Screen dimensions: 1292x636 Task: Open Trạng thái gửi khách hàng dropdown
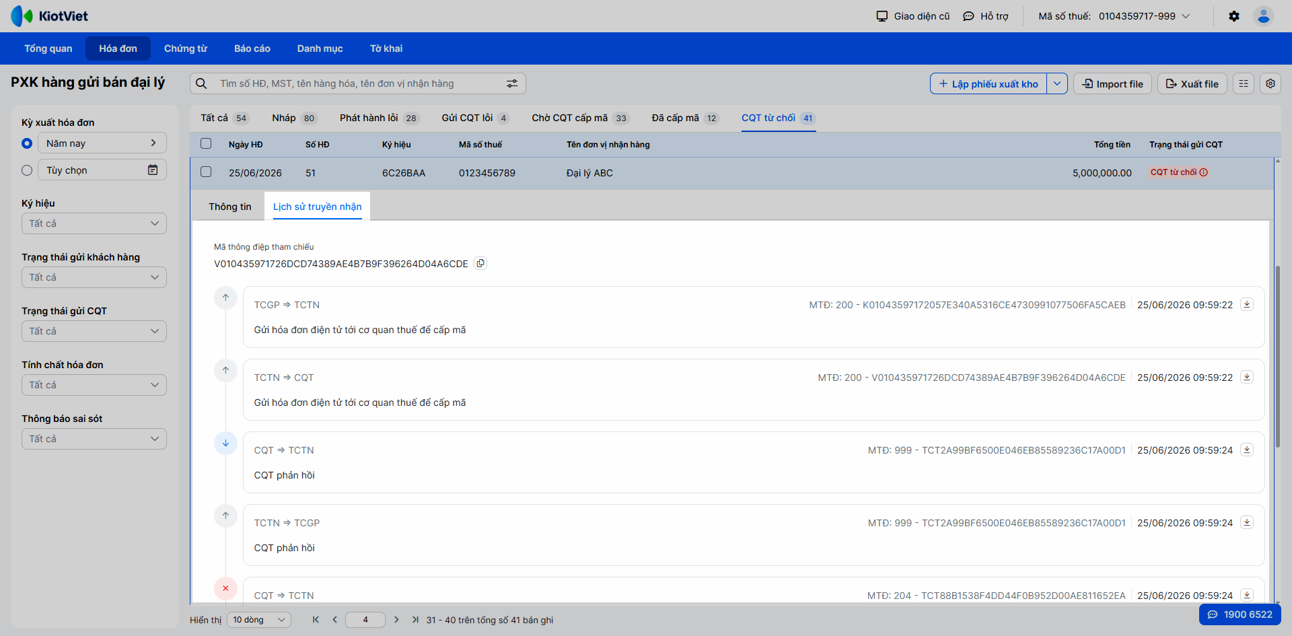[x=94, y=277]
